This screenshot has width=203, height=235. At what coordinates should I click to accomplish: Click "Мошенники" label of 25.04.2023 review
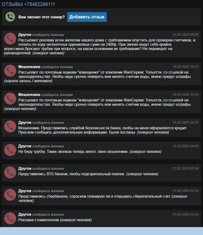click(x=29, y=95)
